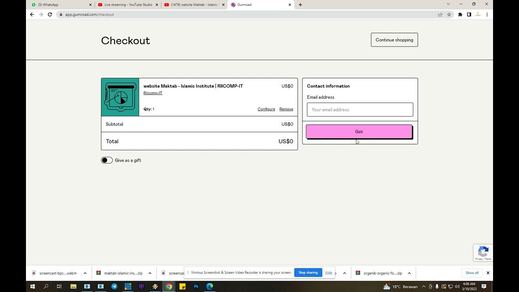Screen dimensions: 519x292
Task: Stop sharing screen with Nimbus
Action: [308, 273]
